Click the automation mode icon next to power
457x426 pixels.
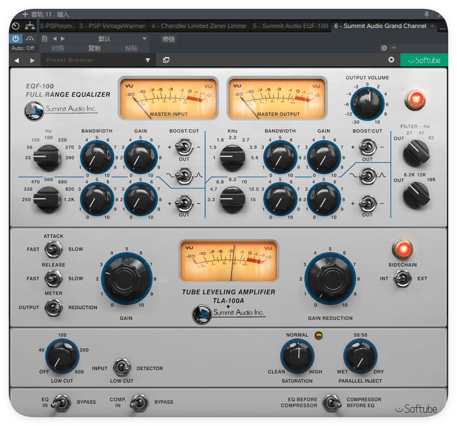[30, 38]
